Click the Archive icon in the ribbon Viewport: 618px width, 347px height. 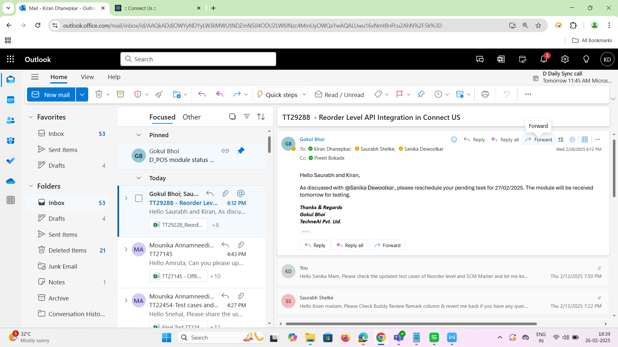tap(120, 94)
